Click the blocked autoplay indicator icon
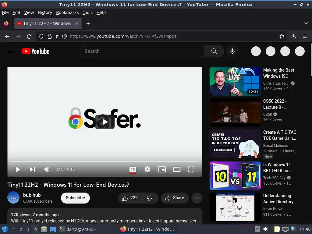The height and width of the screenshot is (234, 312). click(x=64, y=37)
